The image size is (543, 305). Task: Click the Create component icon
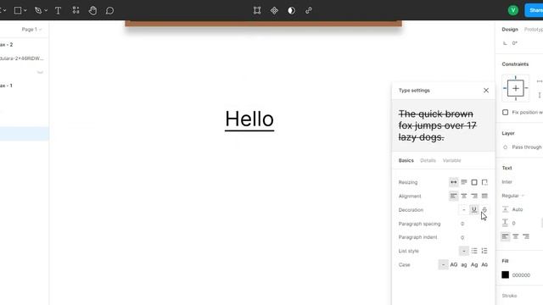(x=274, y=10)
